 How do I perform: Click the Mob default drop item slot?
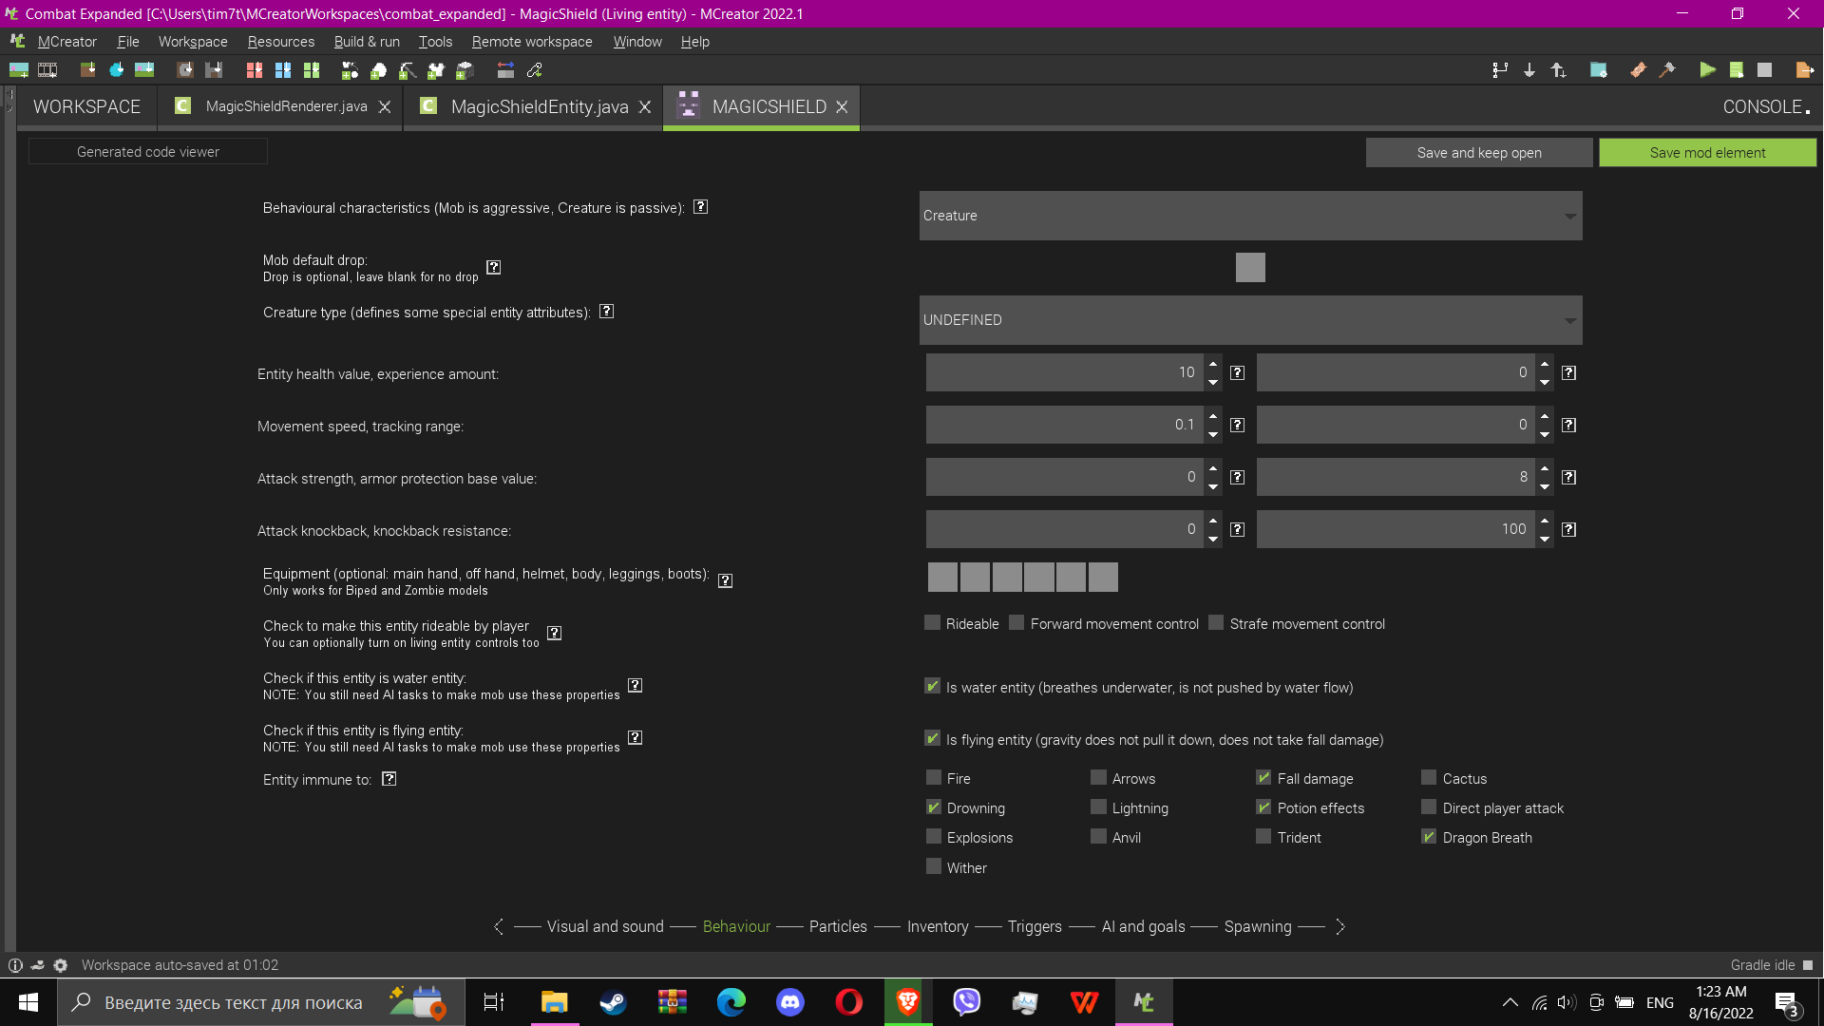pos(1250,267)
